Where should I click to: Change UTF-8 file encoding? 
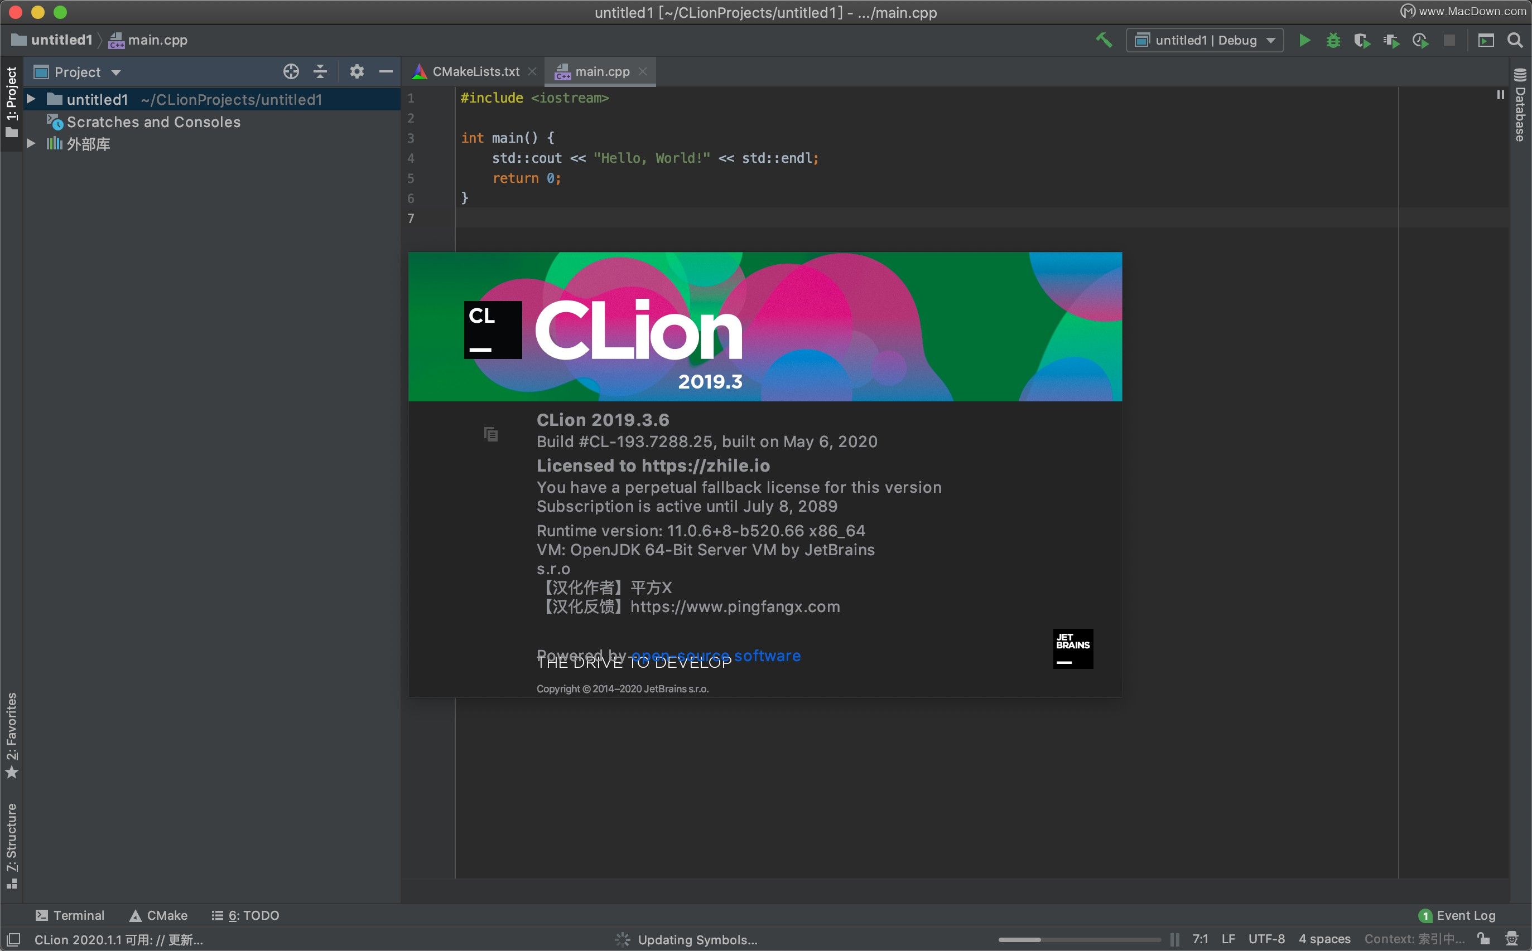click(1266, 939)
